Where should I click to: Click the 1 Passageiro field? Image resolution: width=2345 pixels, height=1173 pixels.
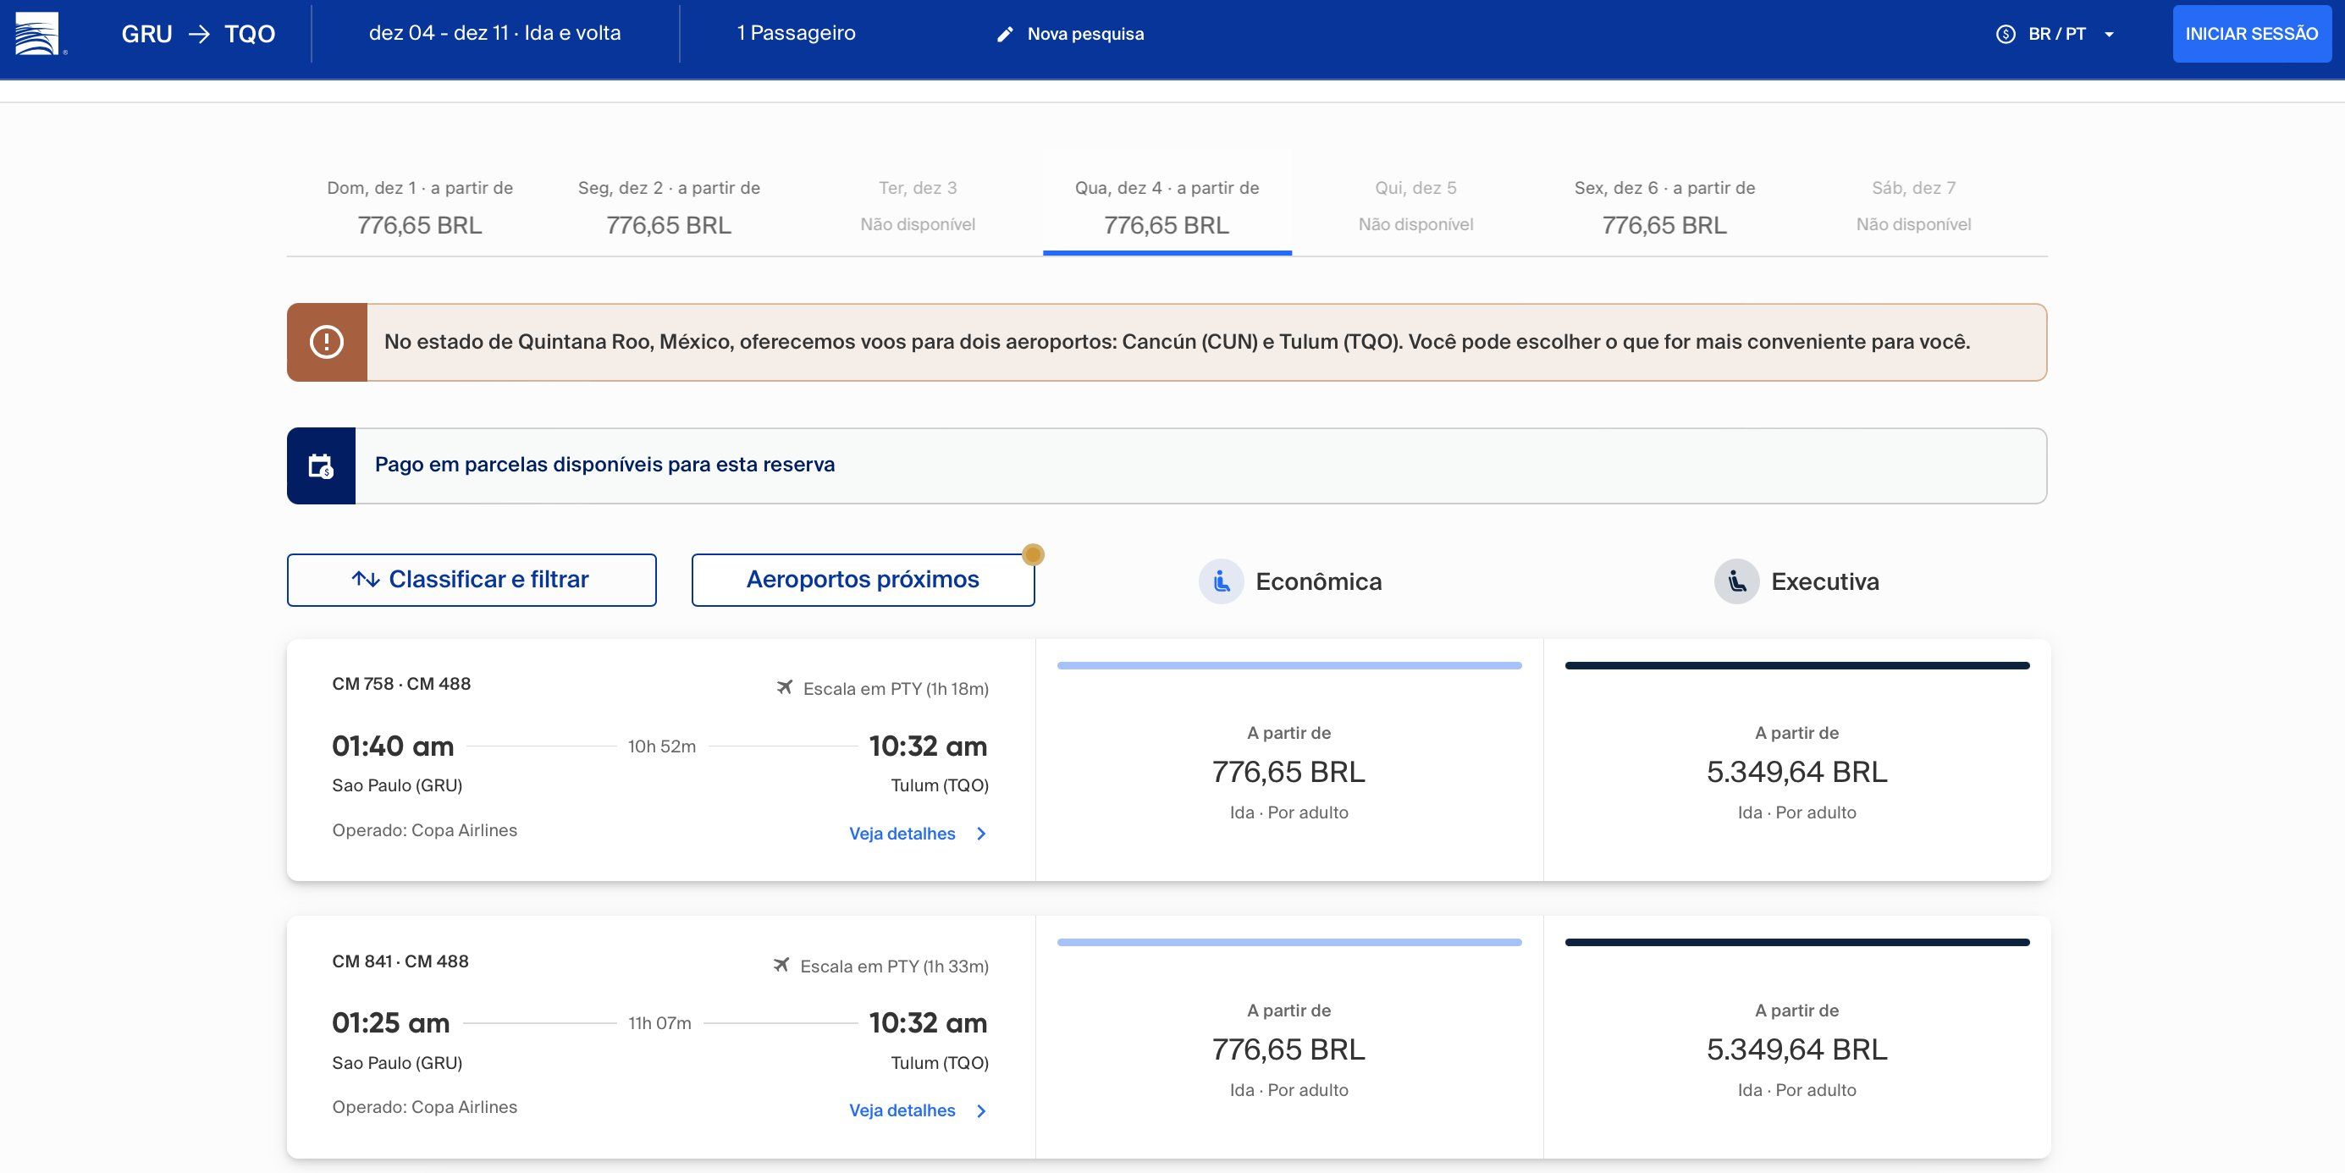[x=796, y=33]
